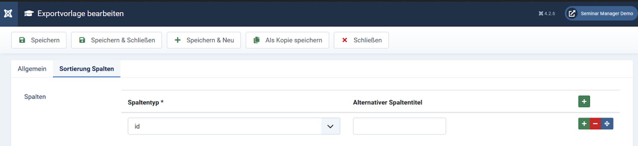
Task: Select the Sortierung Spalten tab
Action: tap(86, 69)
